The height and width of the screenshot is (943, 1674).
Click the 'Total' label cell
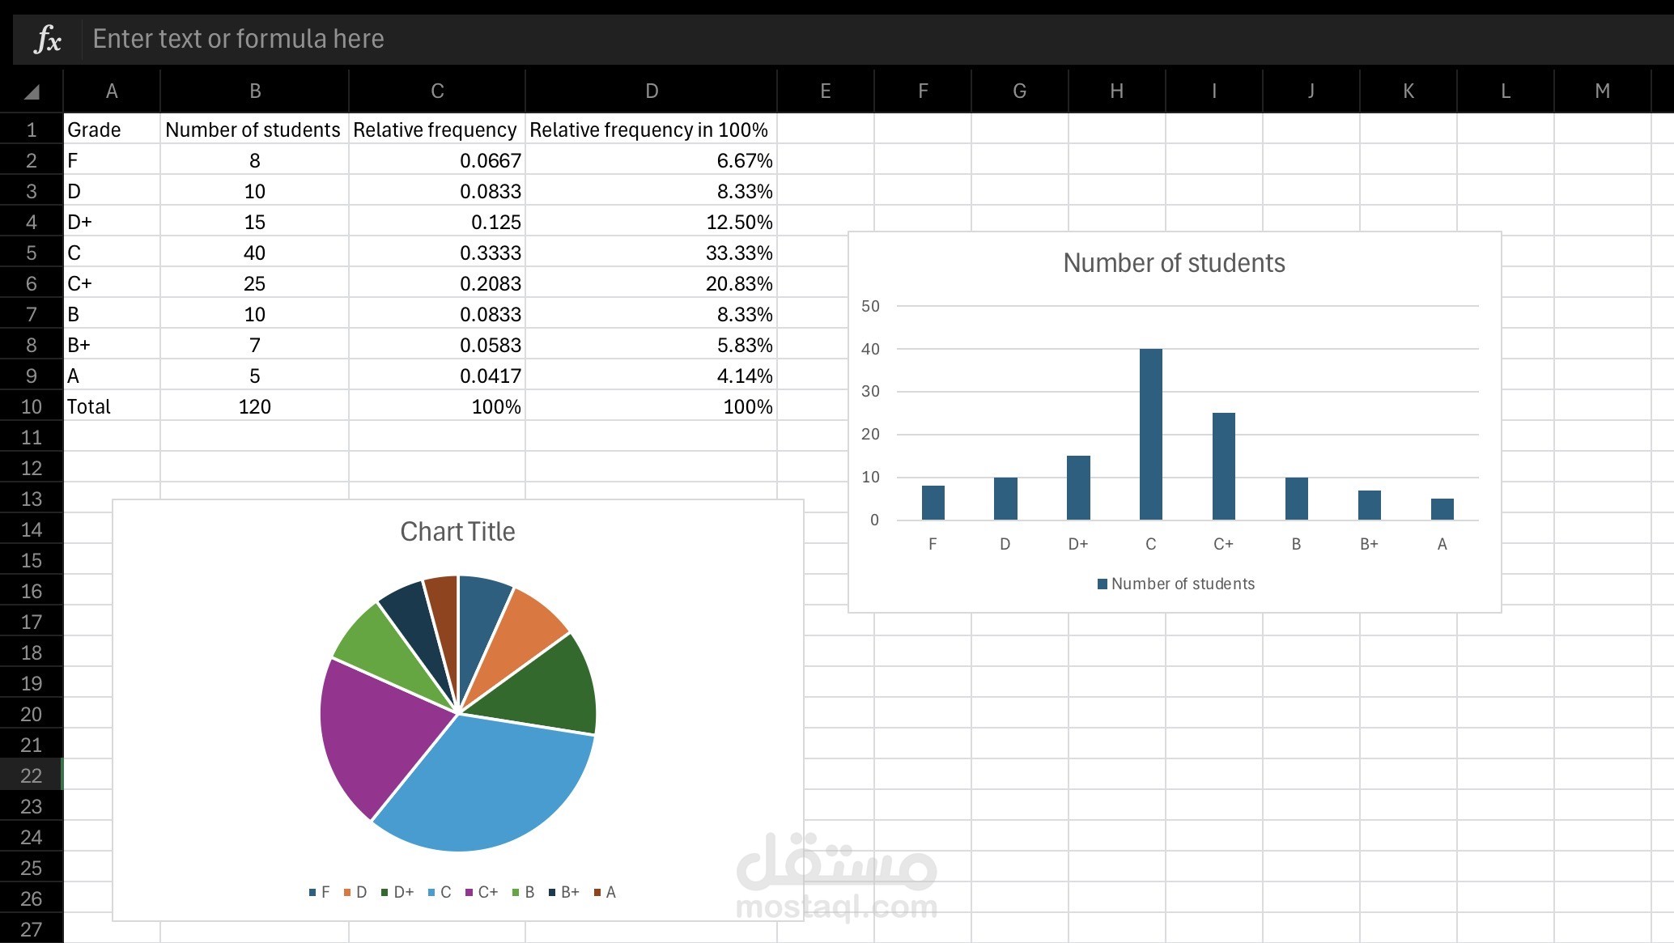click(x=112, y=406)
